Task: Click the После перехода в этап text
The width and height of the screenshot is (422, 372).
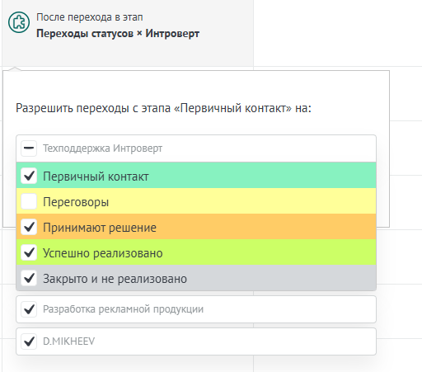Action: point(90,17)
